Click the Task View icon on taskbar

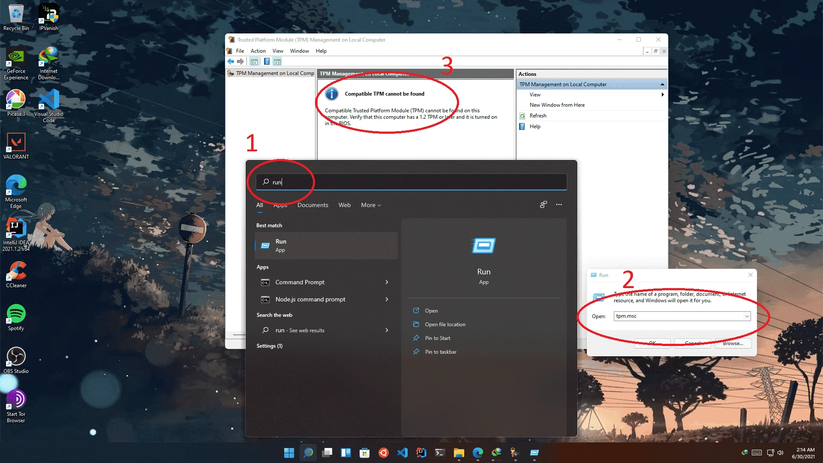pos(327,453)
